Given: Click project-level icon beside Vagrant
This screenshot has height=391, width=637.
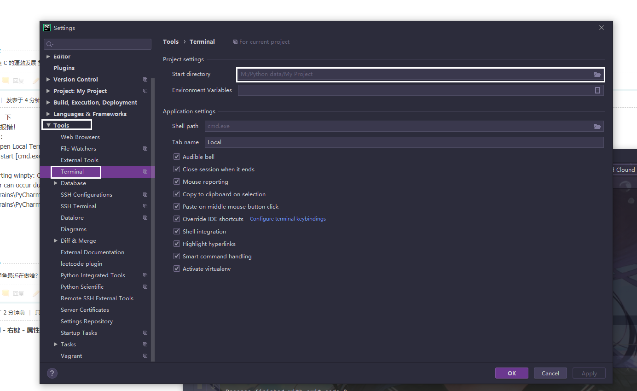Looking at the screenshot, I should (145, 356).
